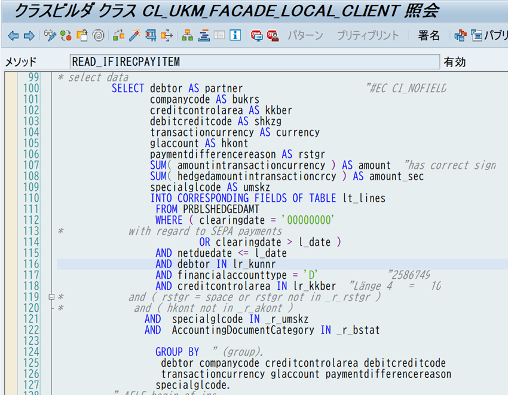Image resolution: width=508 pixels, height=395 pixels.
Task: Show the object list hierarchy icon
Action: [x=187, y=35]
